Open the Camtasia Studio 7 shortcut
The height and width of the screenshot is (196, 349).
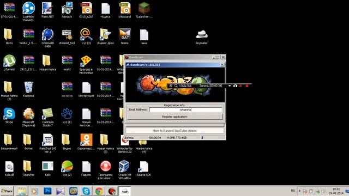(47, 117)
